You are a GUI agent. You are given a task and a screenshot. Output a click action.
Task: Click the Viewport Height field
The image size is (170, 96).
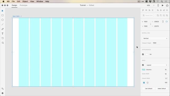(157, 43)
